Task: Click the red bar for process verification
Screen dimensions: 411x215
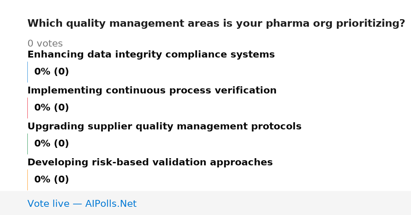Action: point(27,108)
